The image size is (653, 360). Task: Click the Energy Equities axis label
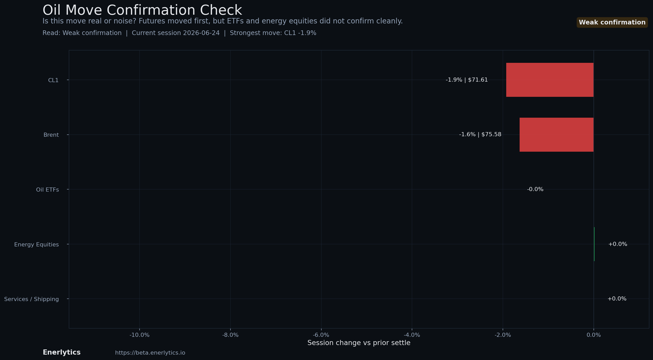36,245
